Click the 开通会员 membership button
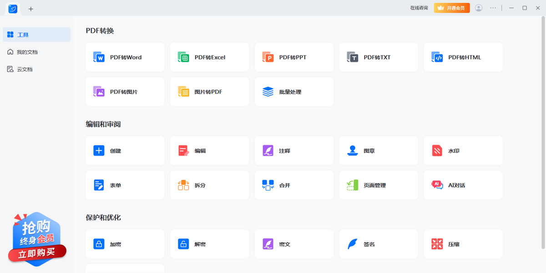This screenshot has height=273, width=546. pyautogui.click(x=451, y=8)
